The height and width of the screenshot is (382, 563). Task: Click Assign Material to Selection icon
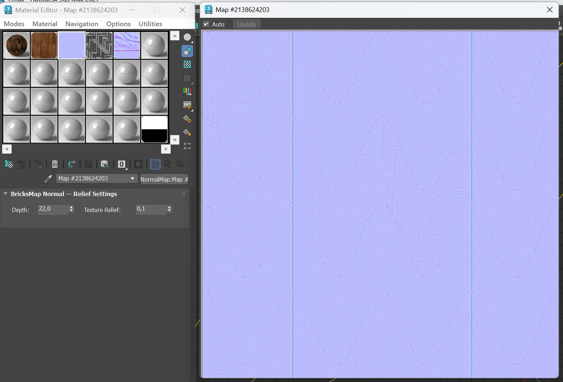[x=38, y=164]
